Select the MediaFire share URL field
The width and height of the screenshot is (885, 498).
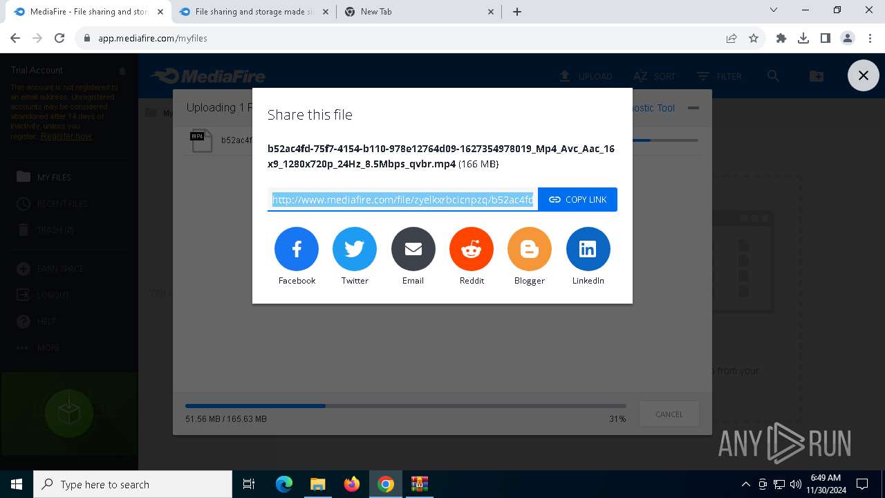click(x=402, y=199)
